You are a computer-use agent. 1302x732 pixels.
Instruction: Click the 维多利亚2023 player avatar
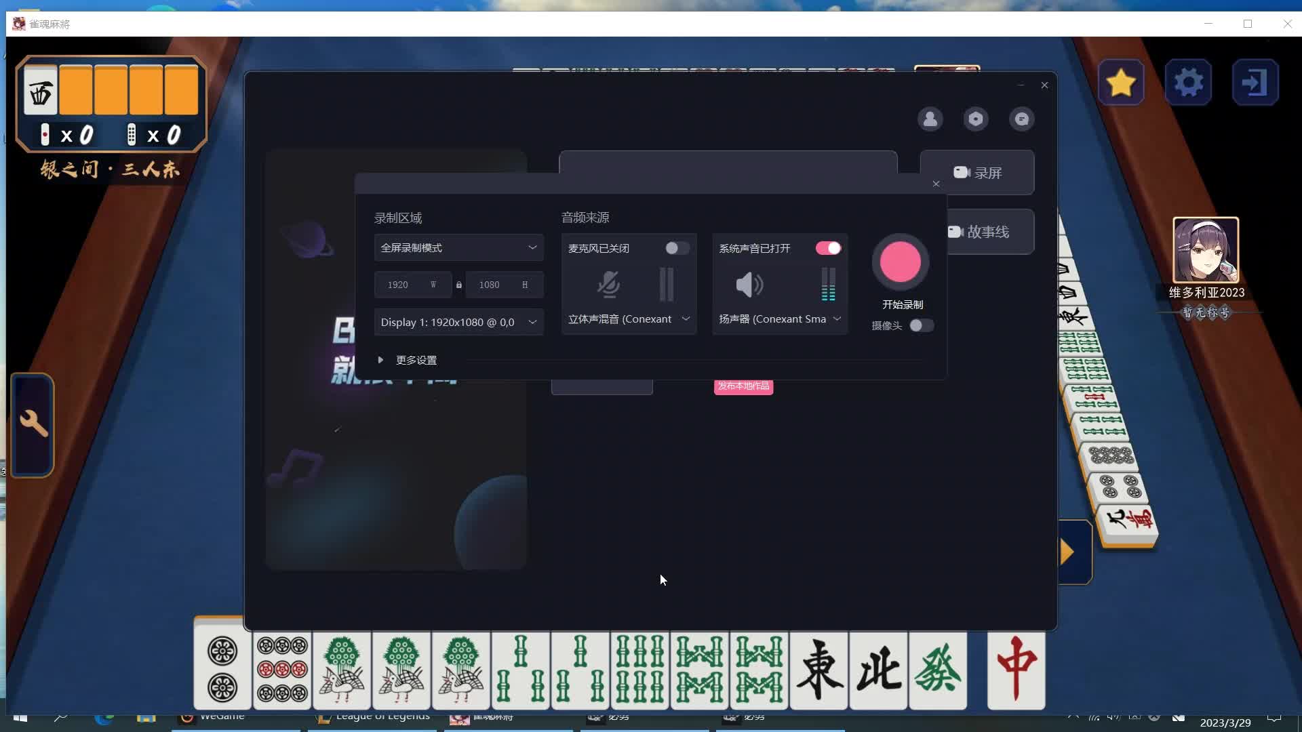[x=1206, y=250]
